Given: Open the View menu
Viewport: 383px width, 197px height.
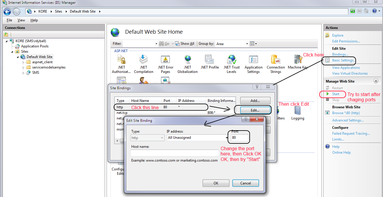Looking at the screenshot, I should [x=21, y=20].
